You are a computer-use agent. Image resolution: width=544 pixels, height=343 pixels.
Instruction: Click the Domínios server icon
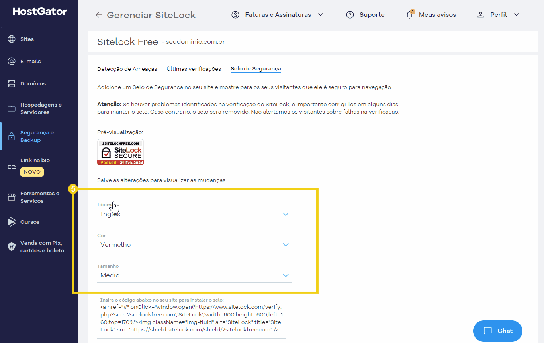click(x=12, y=83)
